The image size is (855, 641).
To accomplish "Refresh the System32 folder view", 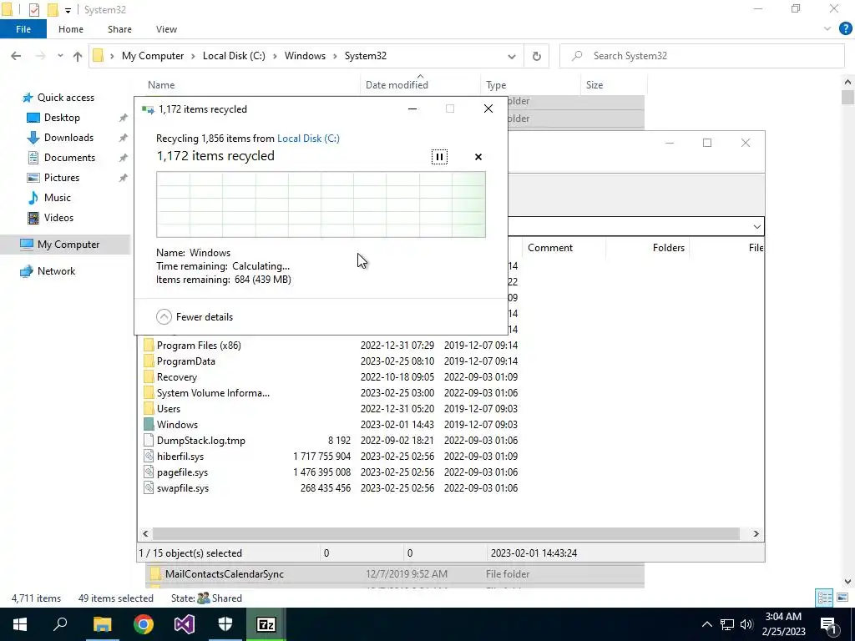I will [537, 56].
